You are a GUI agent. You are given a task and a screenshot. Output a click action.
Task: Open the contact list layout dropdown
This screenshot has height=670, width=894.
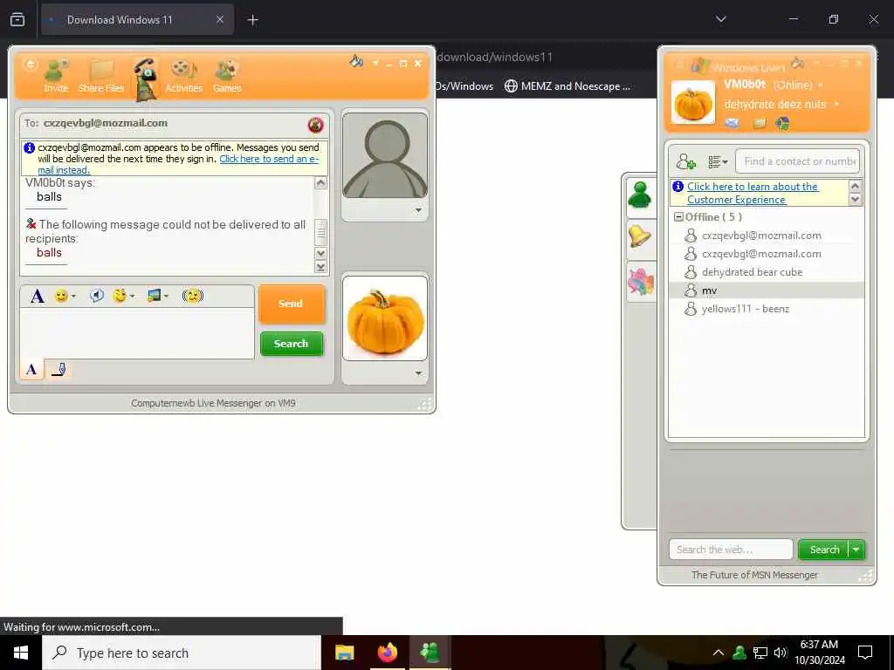[x=718, y=161]
